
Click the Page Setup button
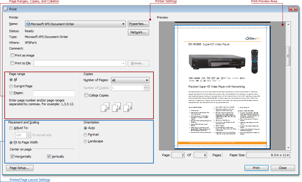point(20,168)
